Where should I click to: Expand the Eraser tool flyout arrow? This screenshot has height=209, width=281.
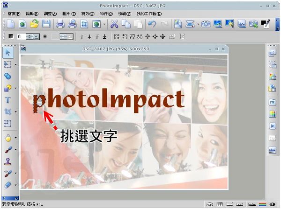[16, 185]
